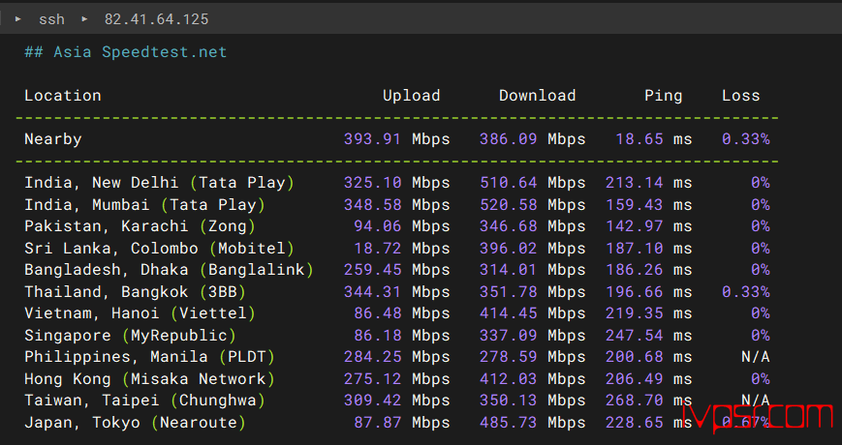Click the Download column header
The image size is (842, 445).
click(537, 96)
